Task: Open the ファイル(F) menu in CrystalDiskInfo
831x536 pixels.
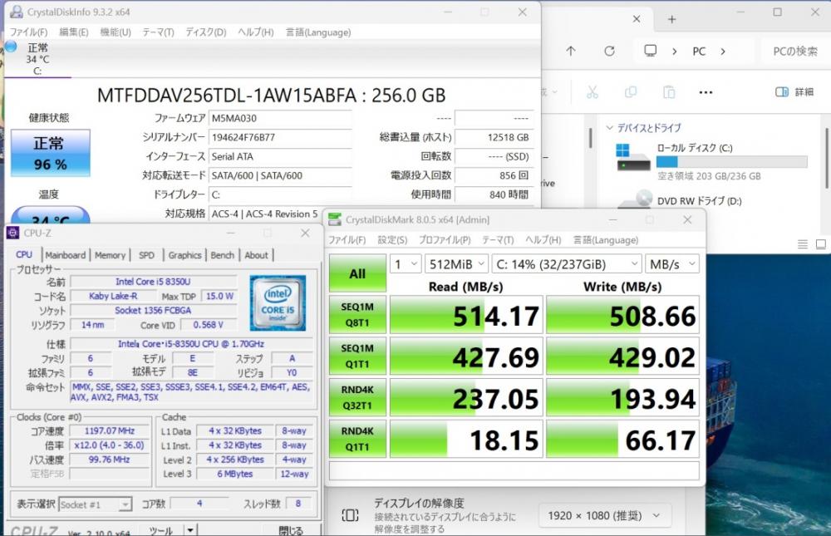Action: point(28,32)
